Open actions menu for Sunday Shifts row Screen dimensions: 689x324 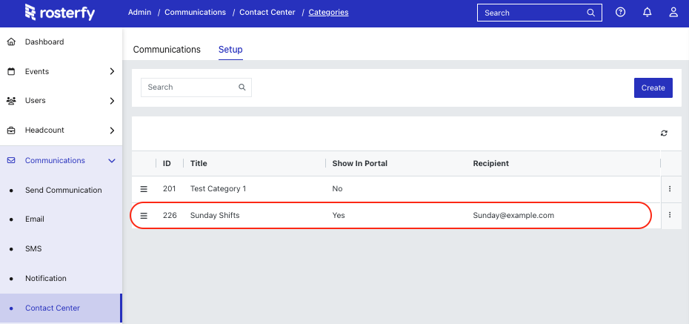(670, 215)
